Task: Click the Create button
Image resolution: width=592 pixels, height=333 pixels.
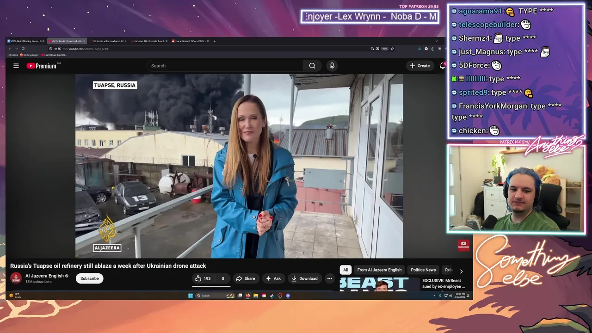Action: [x=419, y=66]
